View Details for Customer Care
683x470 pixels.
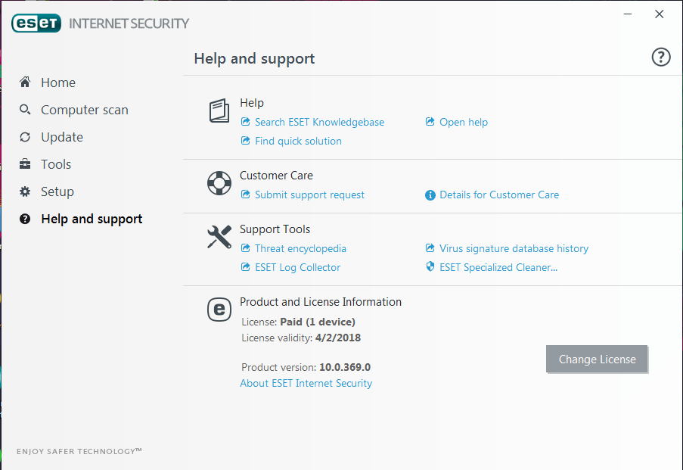click(498, 195)
